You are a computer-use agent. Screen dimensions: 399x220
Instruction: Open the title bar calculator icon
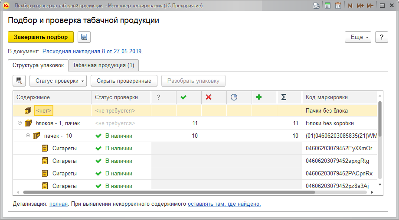click(327, 5)
